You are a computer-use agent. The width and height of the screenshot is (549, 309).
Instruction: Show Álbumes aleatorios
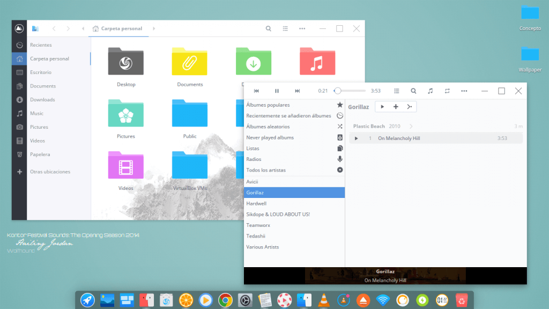click(294, 127)
